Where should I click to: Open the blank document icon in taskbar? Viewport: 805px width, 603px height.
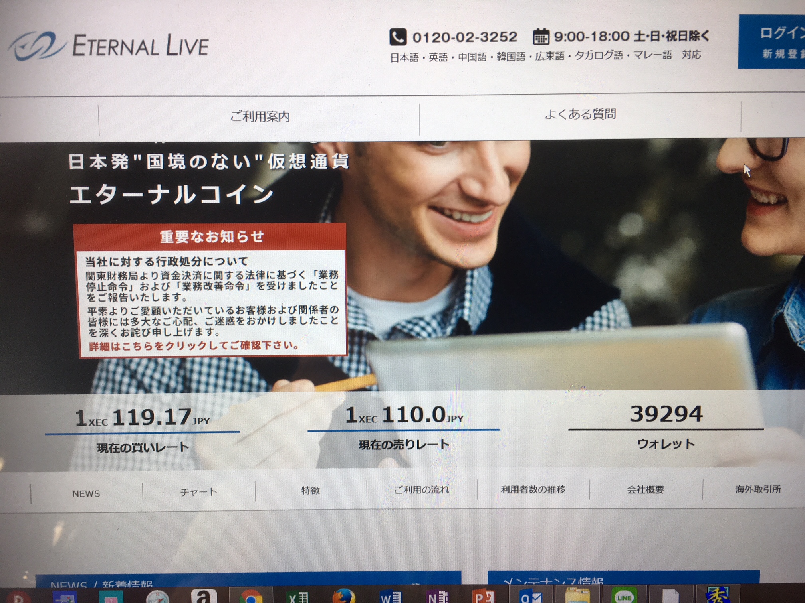(x=671, y=596)
